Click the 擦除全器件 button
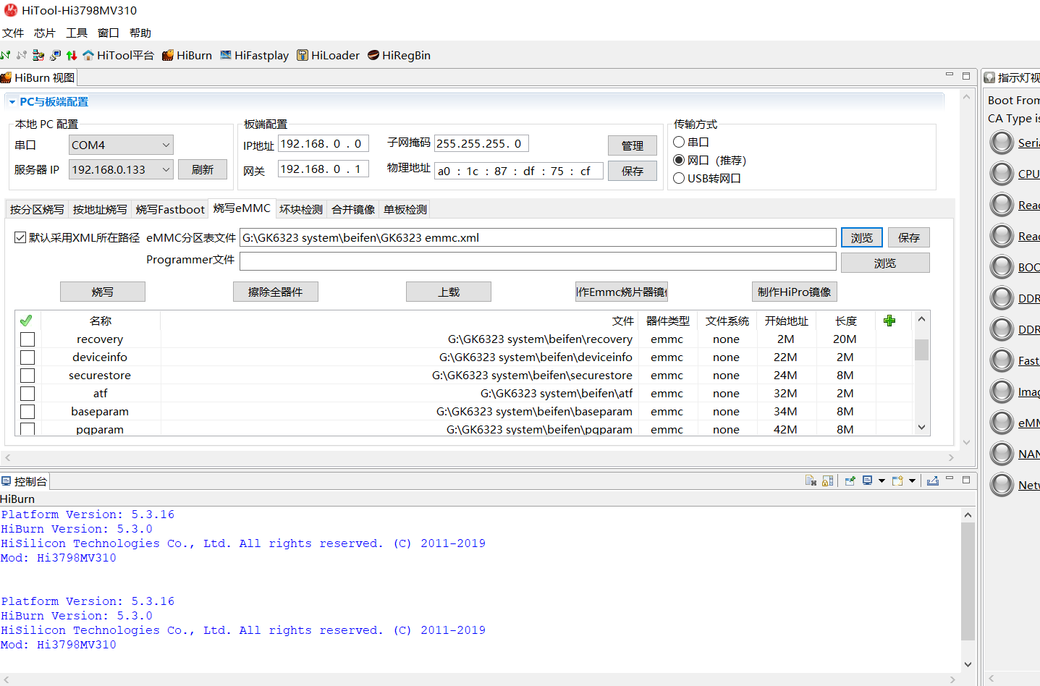The image size is (1040, 686). 276,292
